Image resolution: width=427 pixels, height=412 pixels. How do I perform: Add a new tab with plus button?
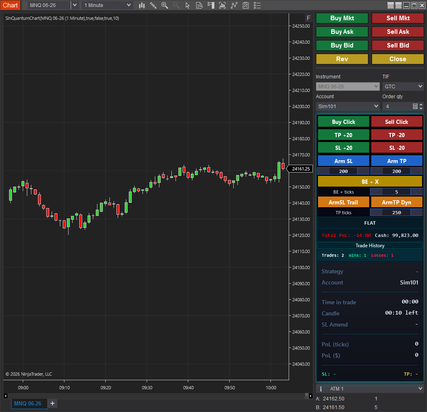52,403
